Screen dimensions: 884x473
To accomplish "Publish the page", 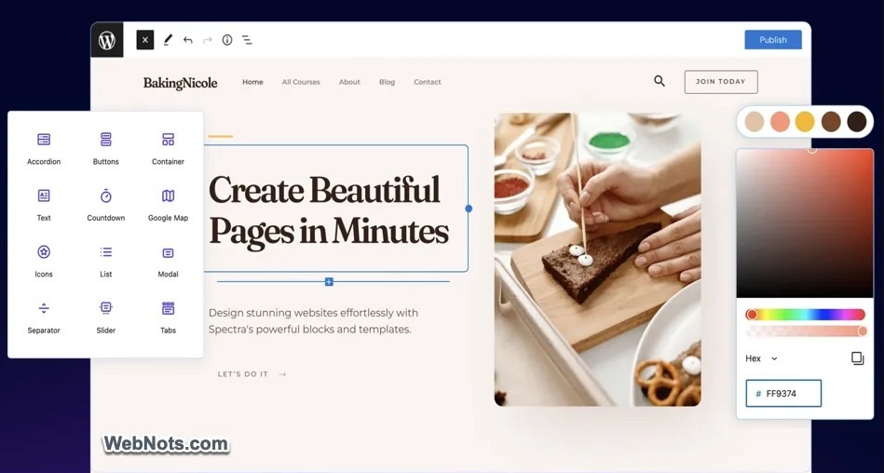I will (x=773, y=39).
